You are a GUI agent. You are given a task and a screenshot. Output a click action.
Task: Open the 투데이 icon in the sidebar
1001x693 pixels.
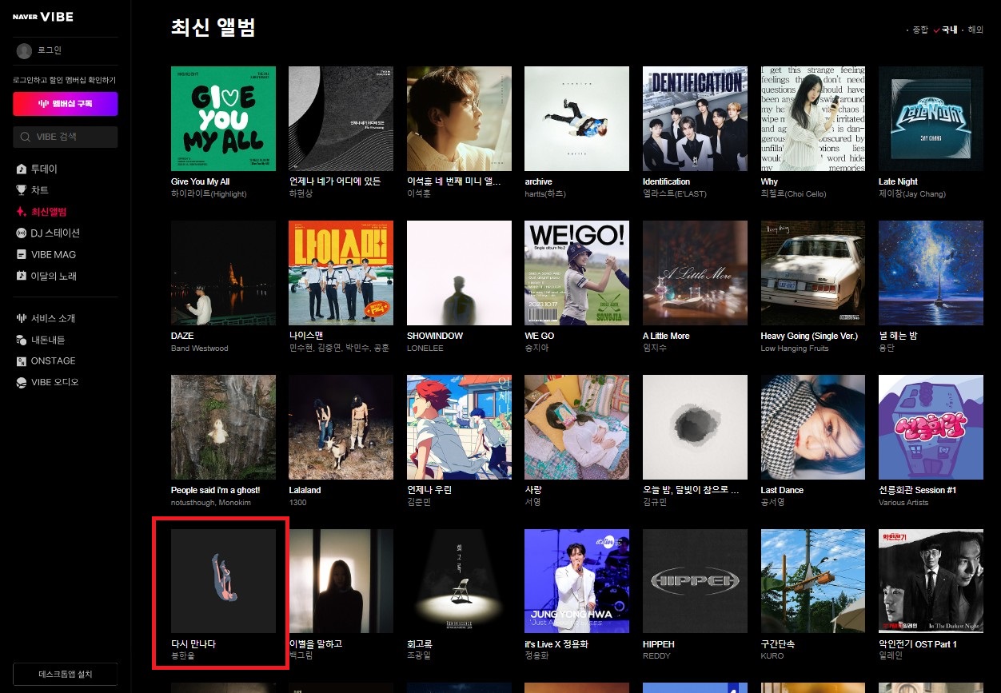coord(22,169)
